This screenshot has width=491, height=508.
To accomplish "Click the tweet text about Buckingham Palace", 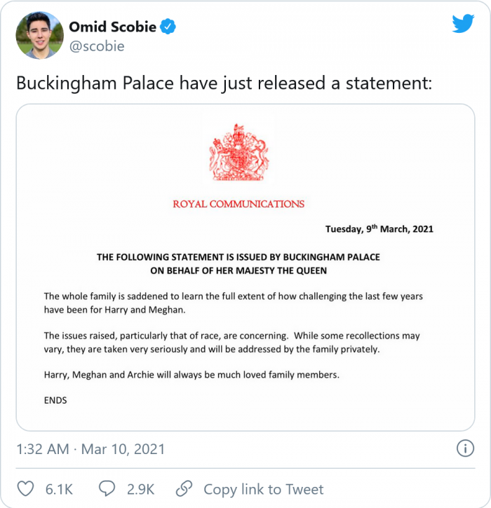I will pos(224,83).
